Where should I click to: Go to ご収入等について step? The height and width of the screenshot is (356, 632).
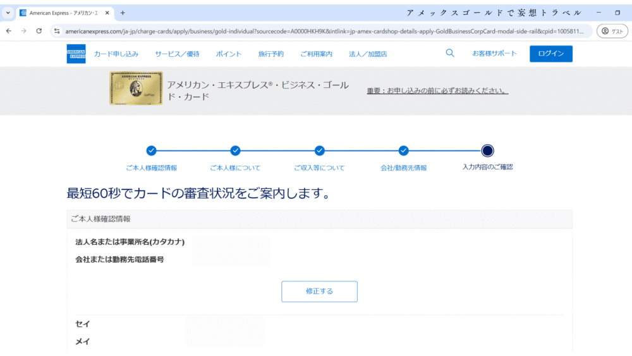319,168
